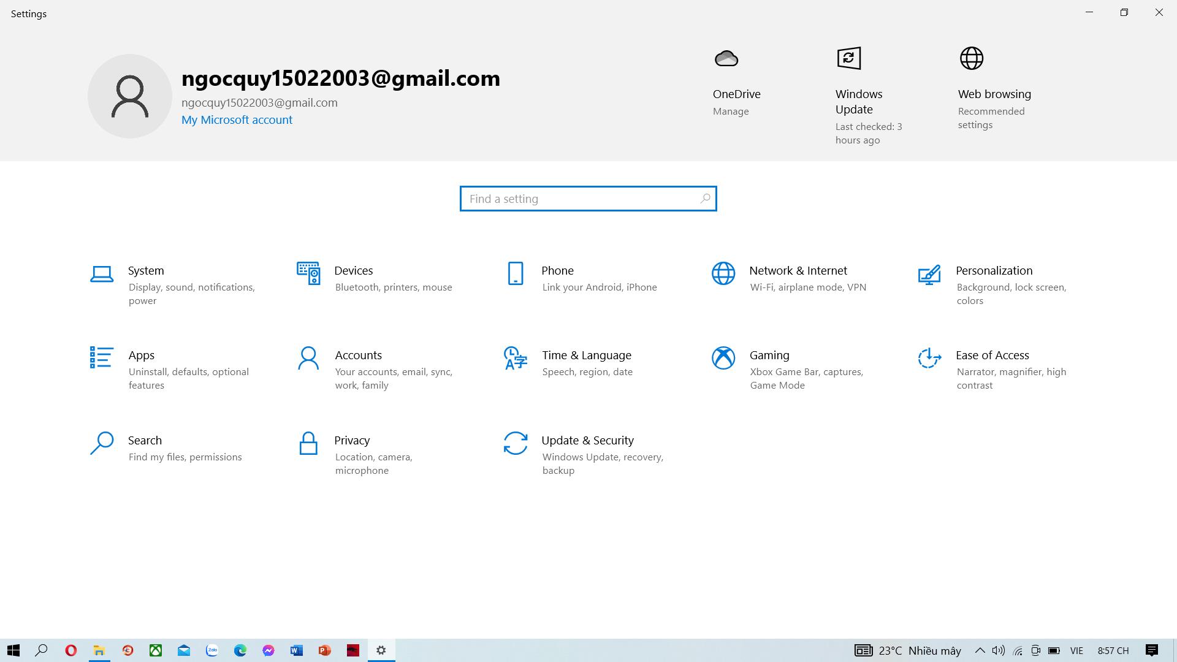Image resolution: width=1177 pixels, height=662 pixels.
Task: Open the System settings laptop icon
Action: [102, 274]
